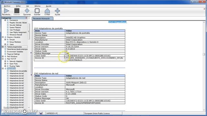
Task: Click the 6.1.7601.17514 driver version cell
Action: click(73, 92)
